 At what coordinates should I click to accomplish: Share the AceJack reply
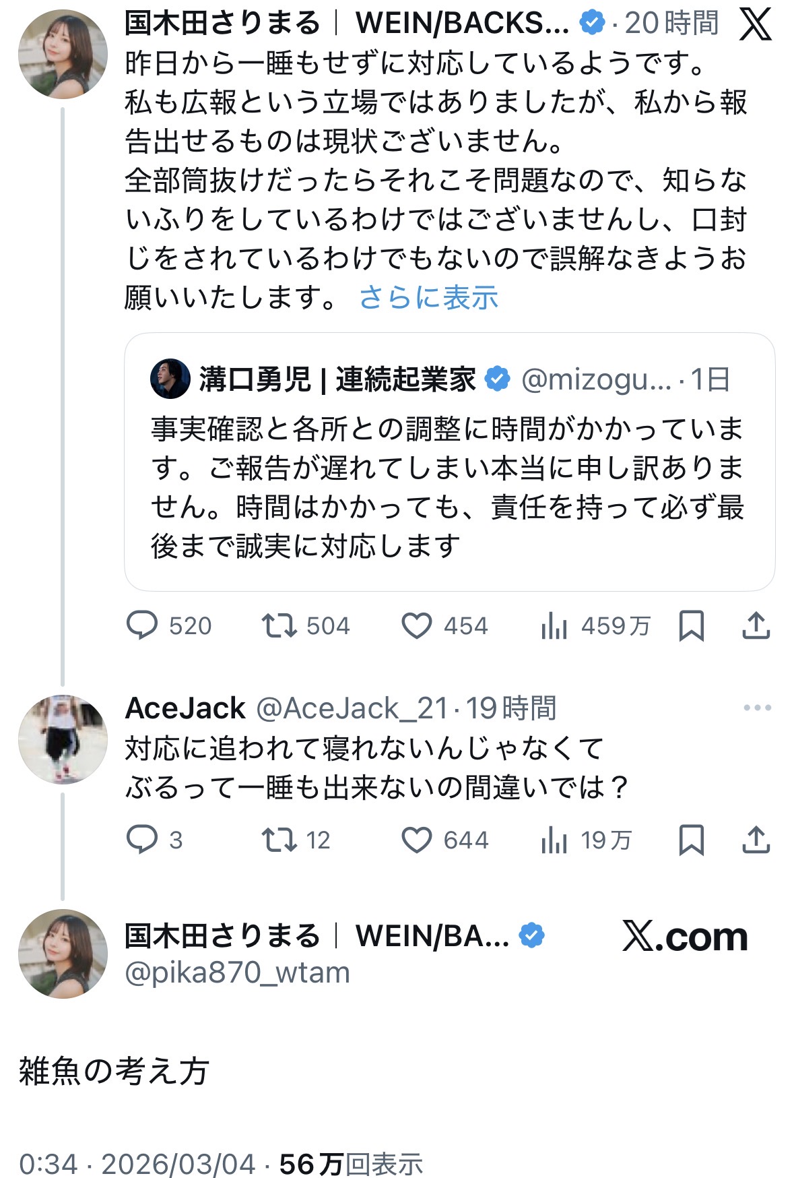point(756,840)
